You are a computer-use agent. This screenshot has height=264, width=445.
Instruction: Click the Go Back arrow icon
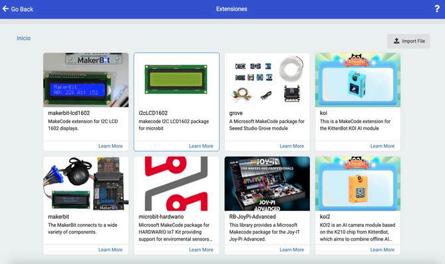(x=5, y=9)
